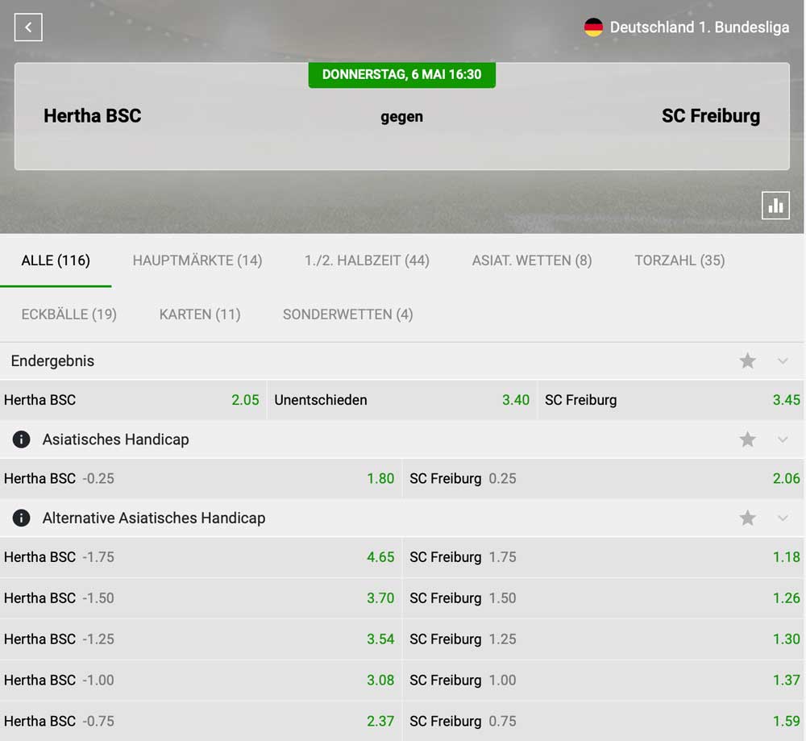Open the KARTEN (11) tab
Image resolution: width=806 pixels, height=741 pixels.
[x=200, y=314]
